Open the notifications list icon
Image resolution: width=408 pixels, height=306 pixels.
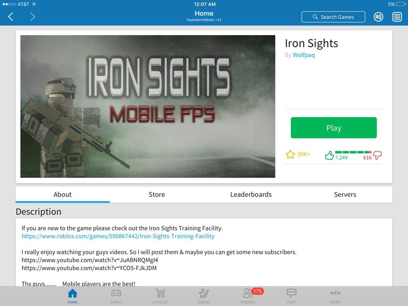point(397,17)
